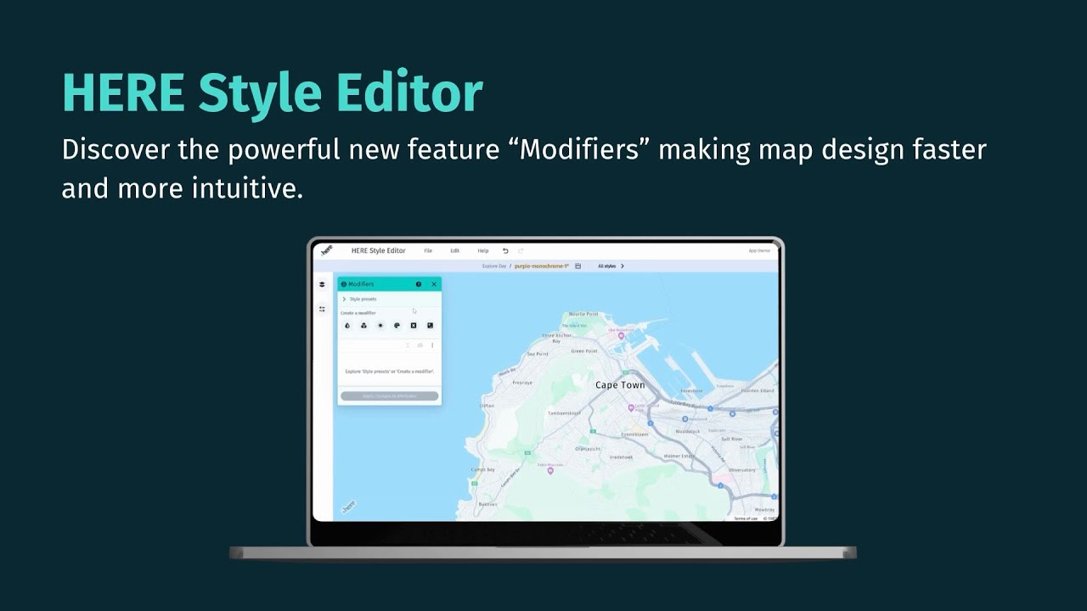Click the App theme option
1087x611 pixels.
coord(759,250)
